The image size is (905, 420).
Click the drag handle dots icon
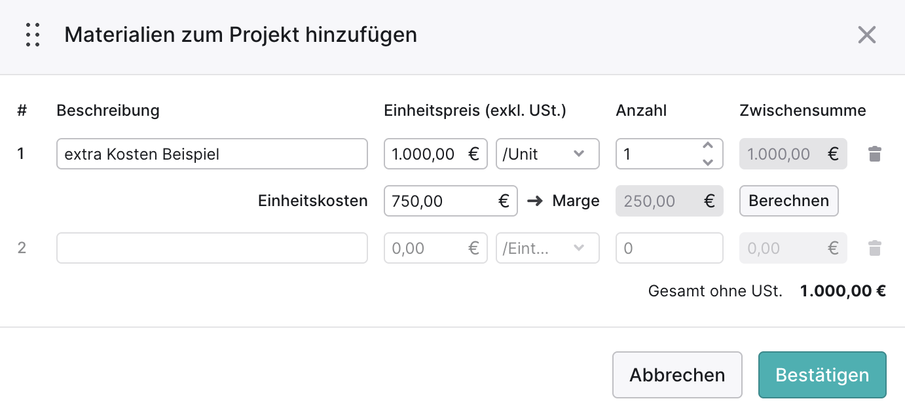33,35
